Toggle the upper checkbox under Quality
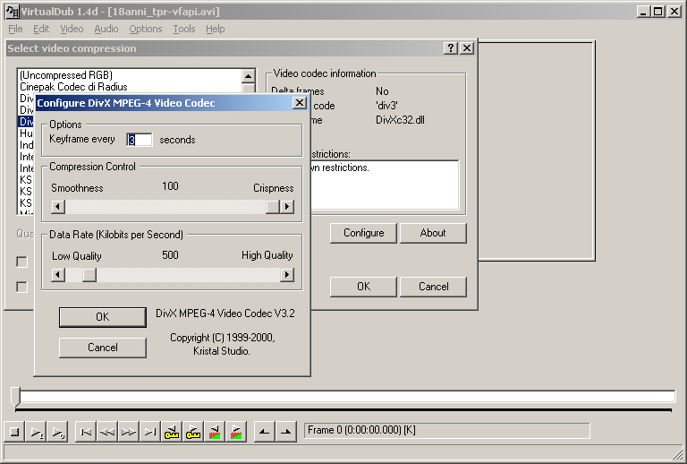The image size is (687, 464). (x=21, y=262)
